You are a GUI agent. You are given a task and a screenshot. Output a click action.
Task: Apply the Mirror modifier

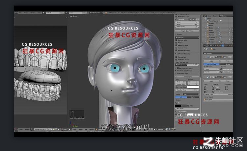(211, 81)
